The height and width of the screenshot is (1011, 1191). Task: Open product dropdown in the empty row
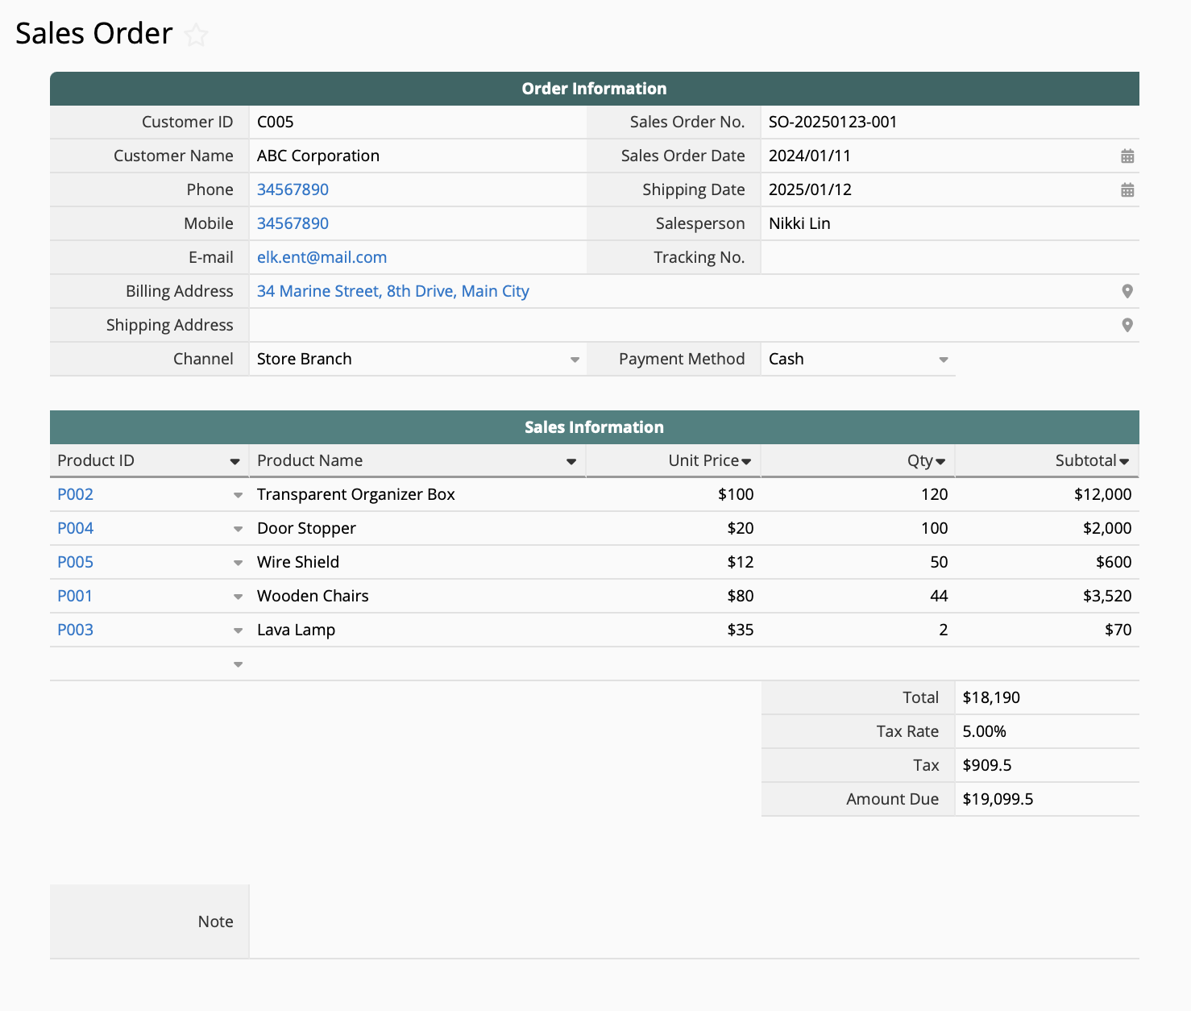pyautogui.click(x=238, y=664)
